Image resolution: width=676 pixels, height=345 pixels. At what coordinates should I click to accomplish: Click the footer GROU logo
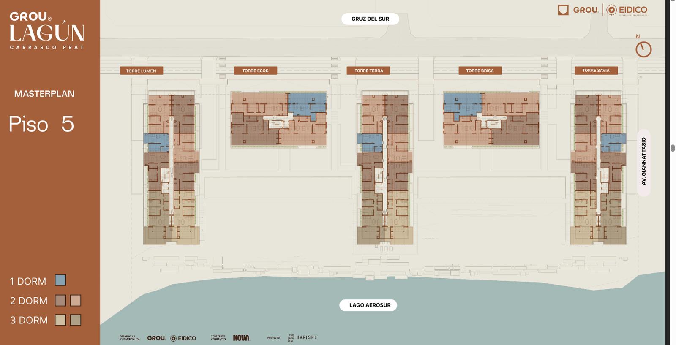(x=156, y=338)
